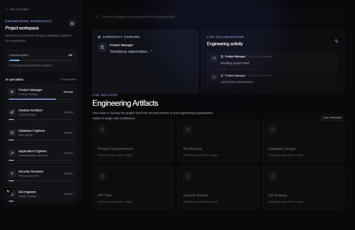Click the Product Manager progress bar
This screenshot has height=230, width=355.
coord(41,99)
